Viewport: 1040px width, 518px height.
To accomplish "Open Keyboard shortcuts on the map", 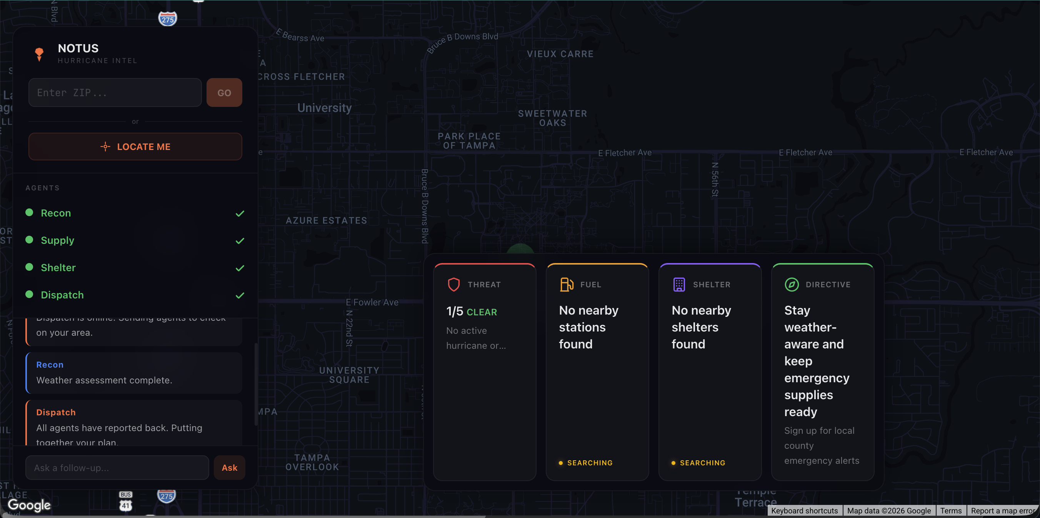I will tap(804, 510).
